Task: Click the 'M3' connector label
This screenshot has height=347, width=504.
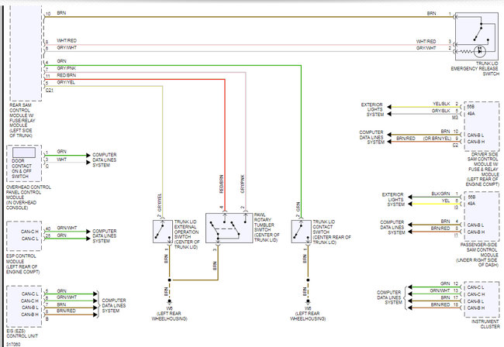Action: [455, 118]
